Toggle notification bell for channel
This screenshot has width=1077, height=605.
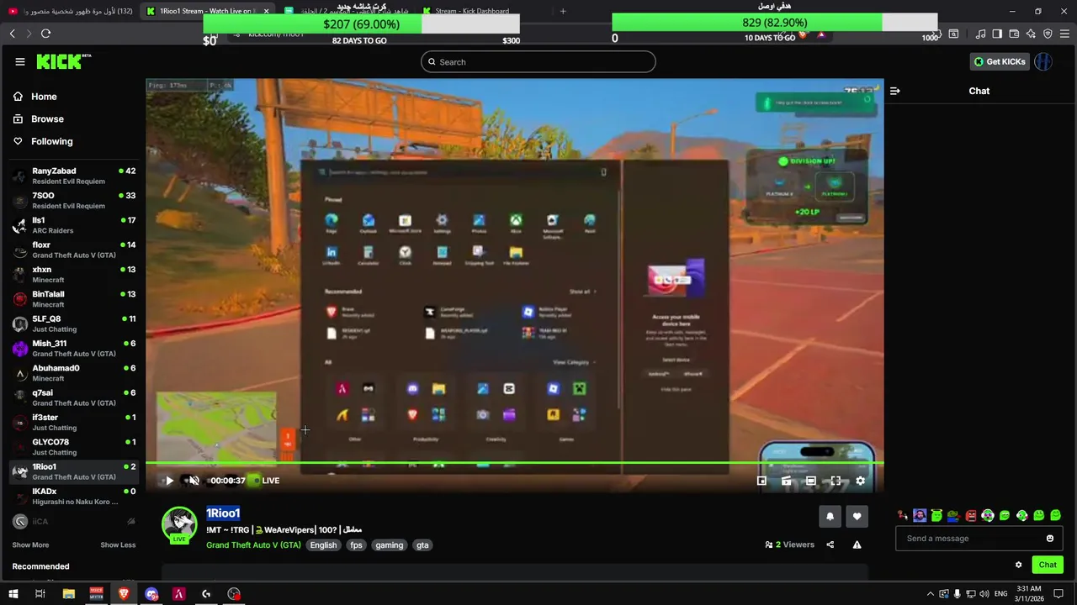[830, 516]
